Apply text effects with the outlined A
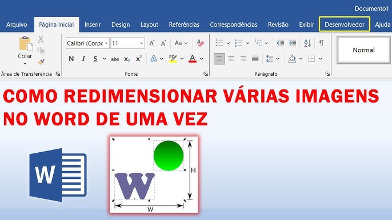The image size is (392, 220). click(154, 59)
